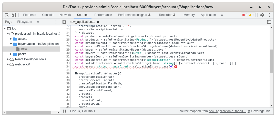Click the 'const validationErrors' code line
This screenshot has height=117, width=276.
[156, 63]
